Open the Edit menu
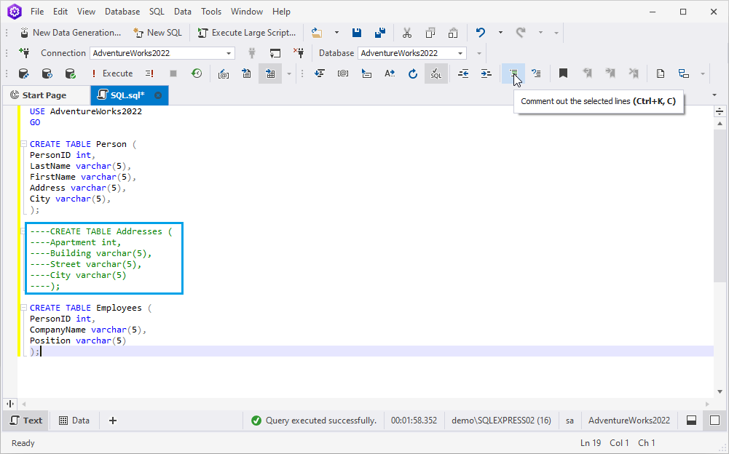729x454 pixels. [60, 12]
